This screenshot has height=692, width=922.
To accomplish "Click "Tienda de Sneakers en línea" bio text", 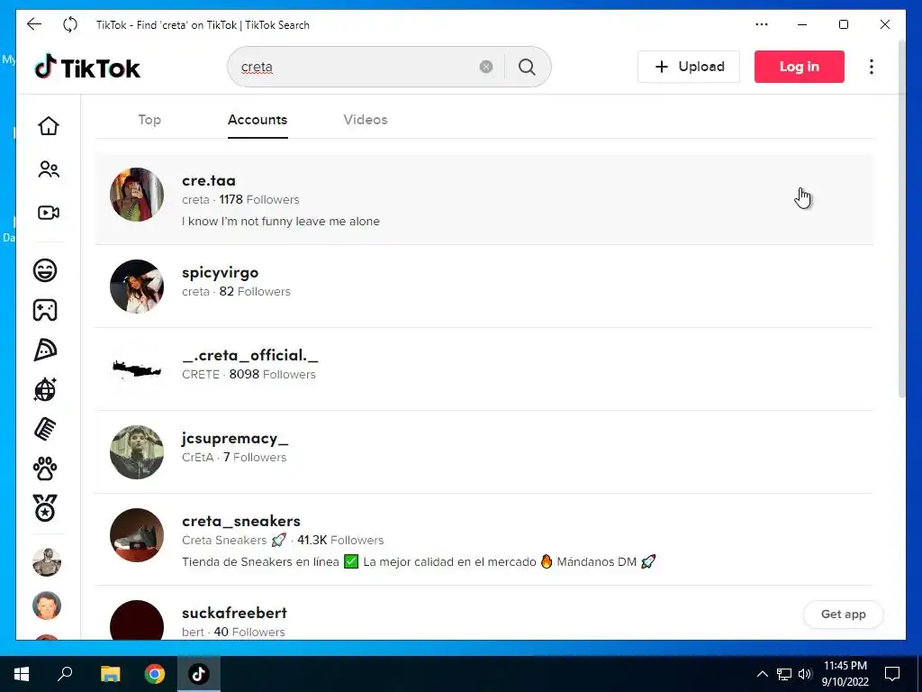I will point(260,562).
